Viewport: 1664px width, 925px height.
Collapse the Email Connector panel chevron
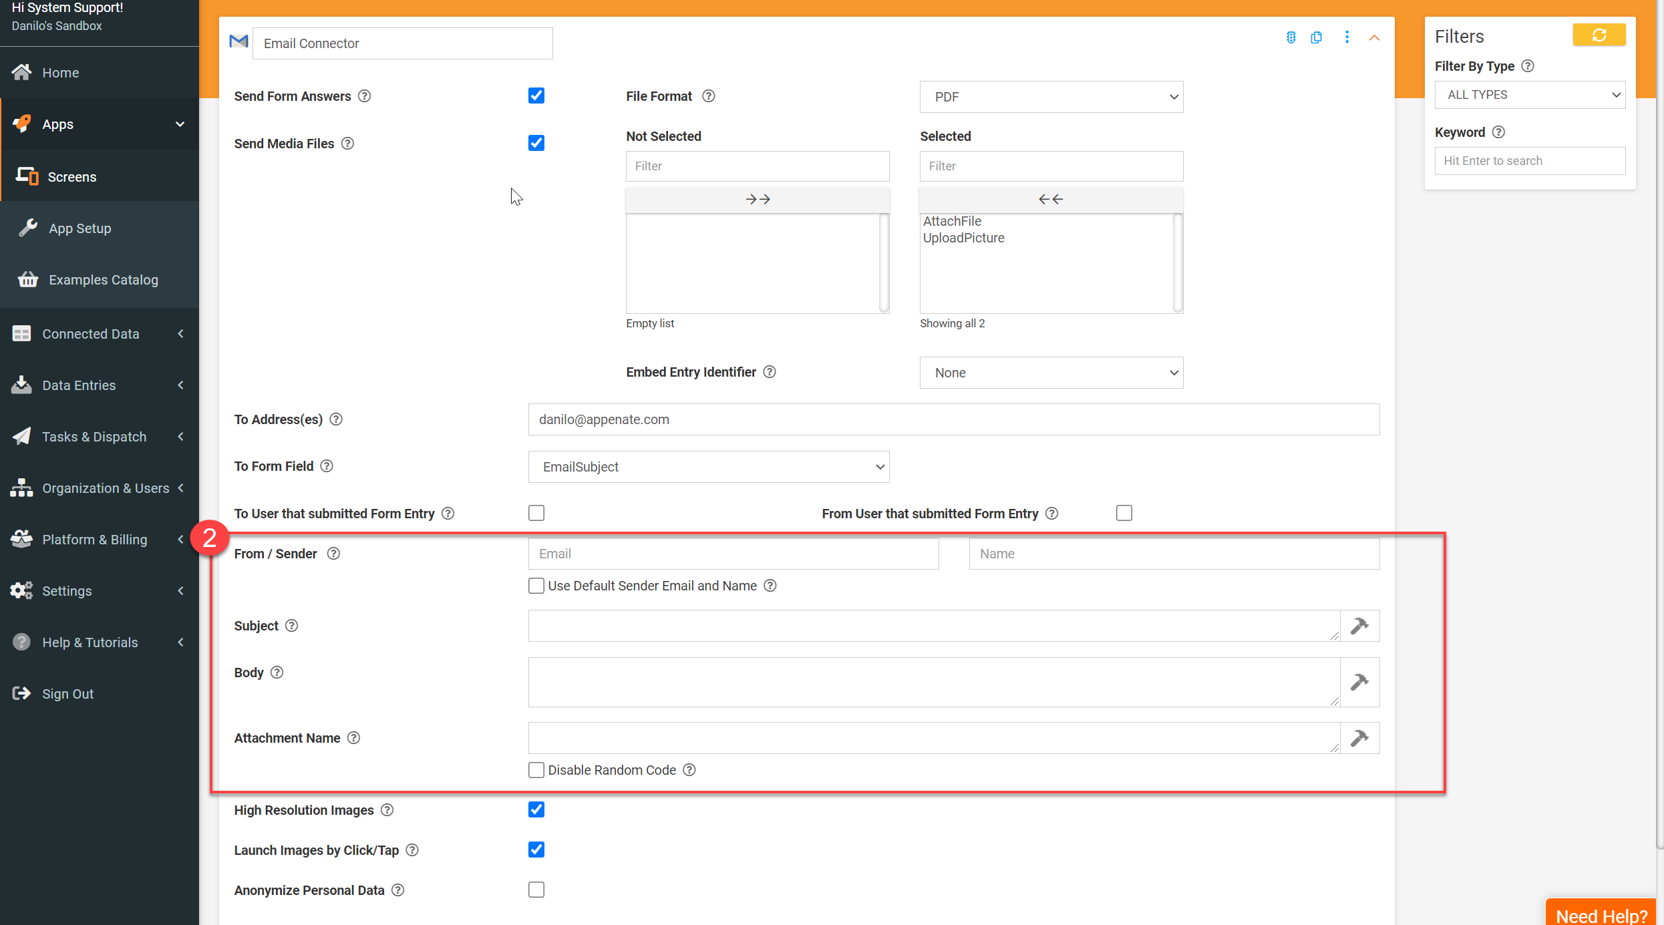1374,38
